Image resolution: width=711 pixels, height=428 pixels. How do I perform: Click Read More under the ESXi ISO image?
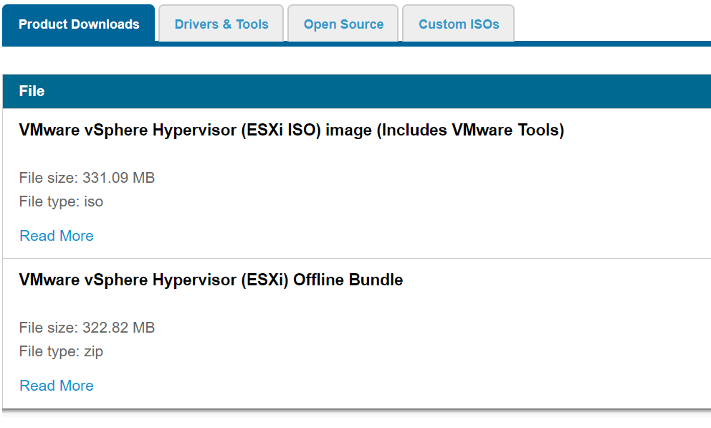click(56, 235)
